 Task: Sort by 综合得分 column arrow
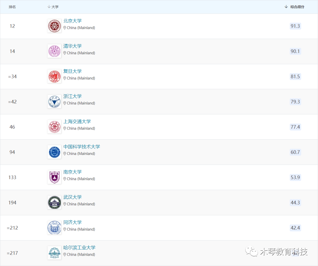[x=286, y=7]
